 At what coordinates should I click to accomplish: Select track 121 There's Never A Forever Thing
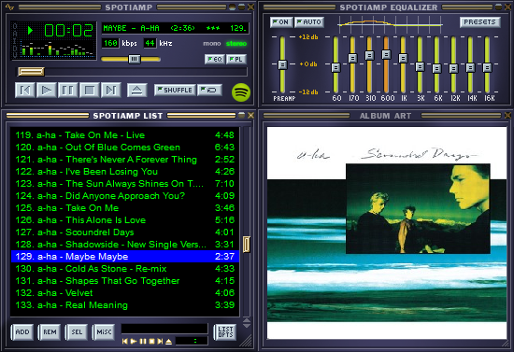(125, 160)
